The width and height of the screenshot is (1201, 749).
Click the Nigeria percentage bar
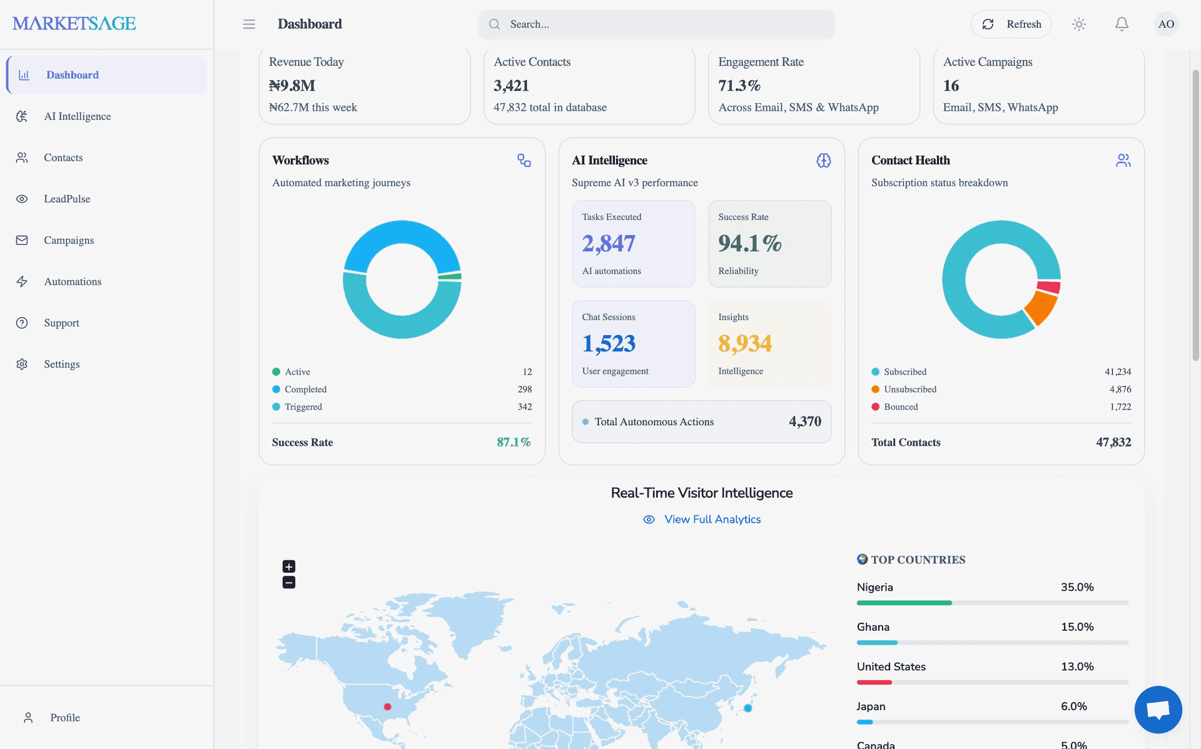pyautogui.click(x=993, y=603)
